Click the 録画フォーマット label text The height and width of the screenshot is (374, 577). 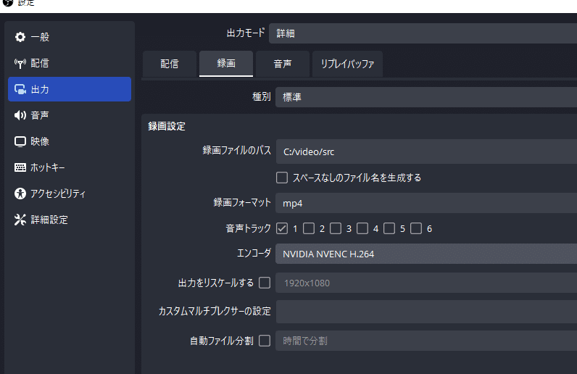tap(242, 202)
